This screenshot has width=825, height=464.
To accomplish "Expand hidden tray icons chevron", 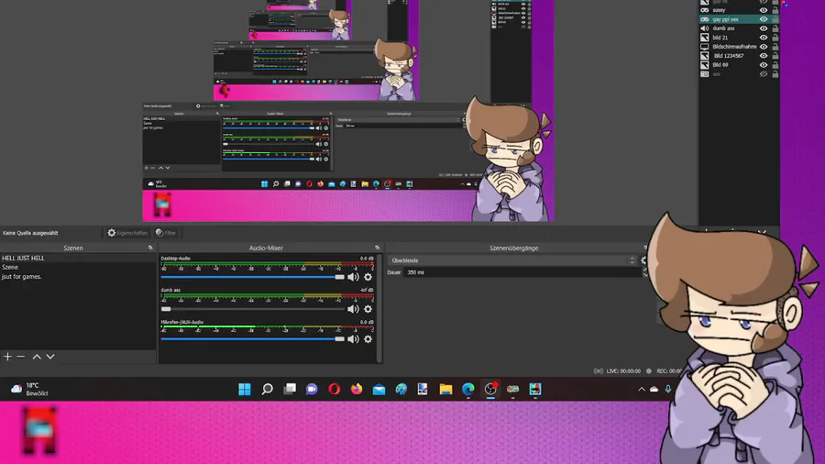I will click(642, 390).
